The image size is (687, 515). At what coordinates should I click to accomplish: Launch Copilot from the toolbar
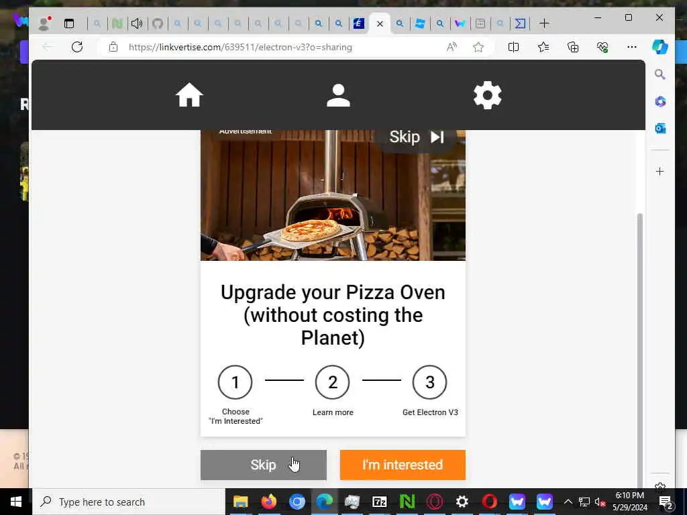click(660, 47)
